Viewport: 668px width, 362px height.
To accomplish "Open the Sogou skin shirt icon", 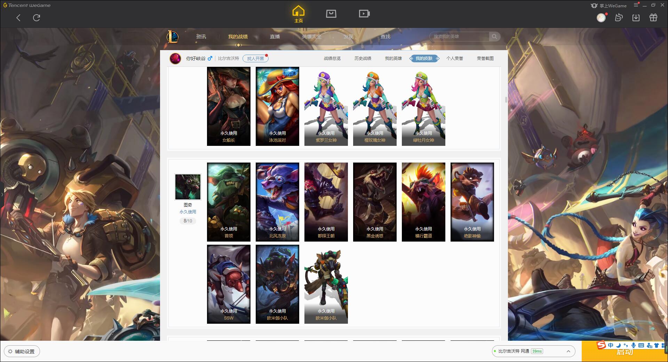I will click(657, 345).
